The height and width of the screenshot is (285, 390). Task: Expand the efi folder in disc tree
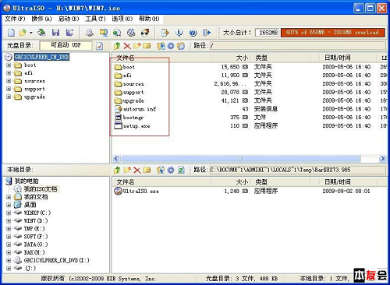tap(9, 73)
